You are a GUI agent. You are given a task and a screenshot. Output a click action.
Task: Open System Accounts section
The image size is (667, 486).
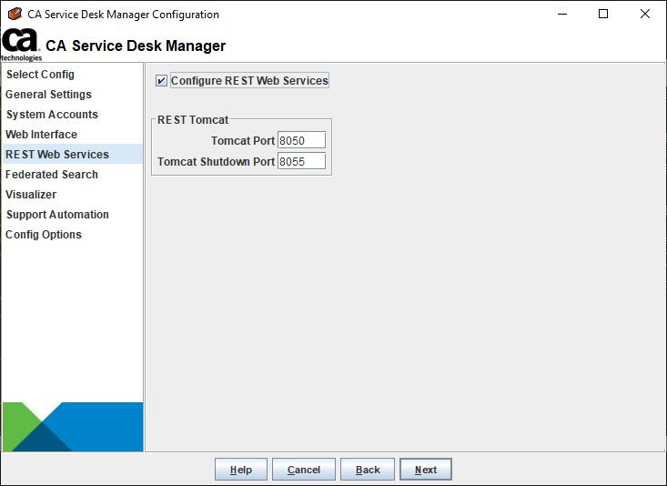[52, 115]
